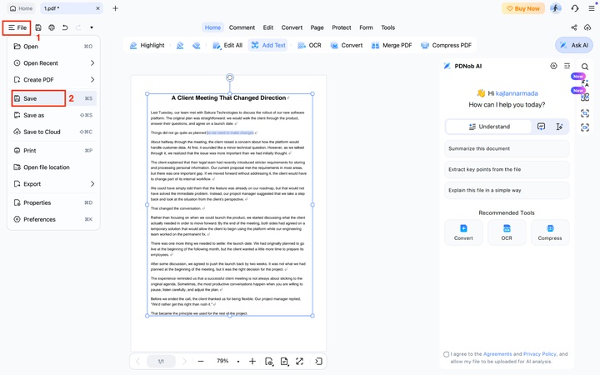This screenshot has height=375, width=600.
Task: Click Summarize this document suggestion
Action: point(507,148)
